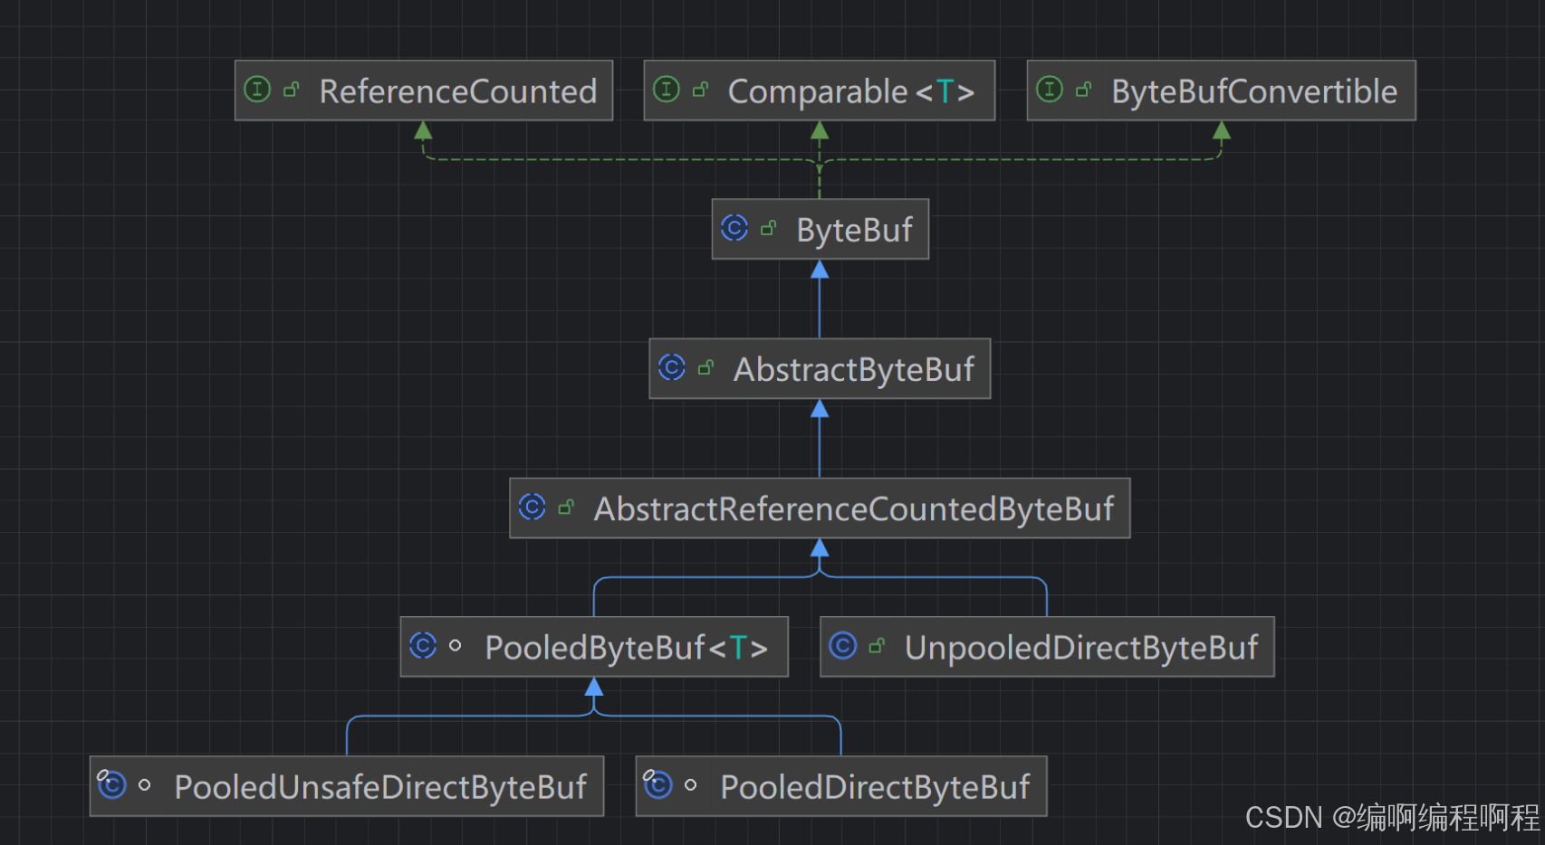The height and width of the screenshot is (845, 1545).
Task: Click the public visibility lock icon on AbstractByteBuf
Action: 706,367
